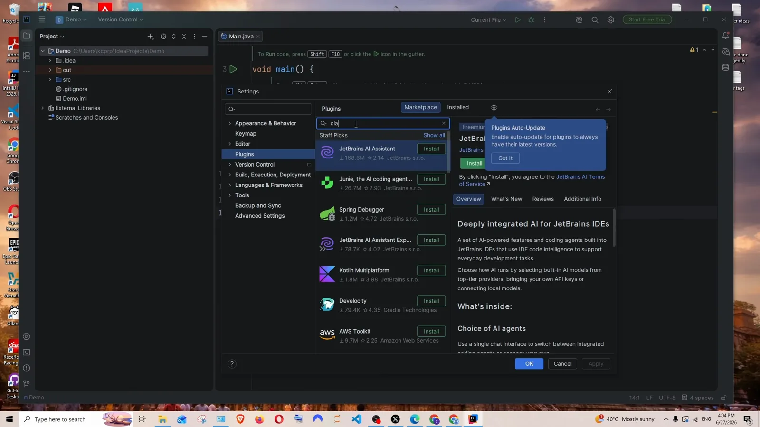The width and height of the screenshot is (760, 427).
Task: Open Structure tool window icon
Action: point(27,56)
